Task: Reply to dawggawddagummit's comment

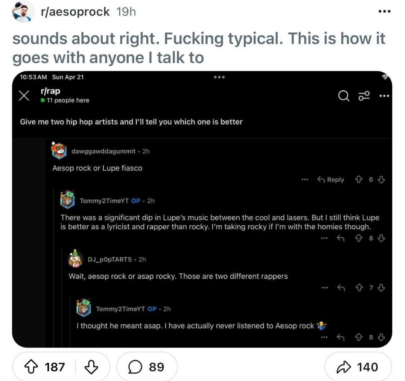Action: coord(331,180)
